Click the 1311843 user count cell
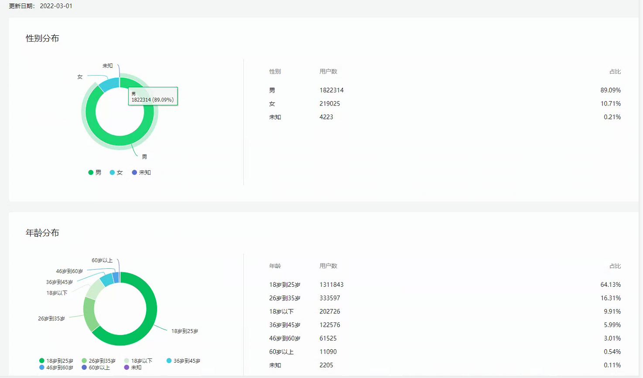The image size is (643, 378). (x=332, y=285)
